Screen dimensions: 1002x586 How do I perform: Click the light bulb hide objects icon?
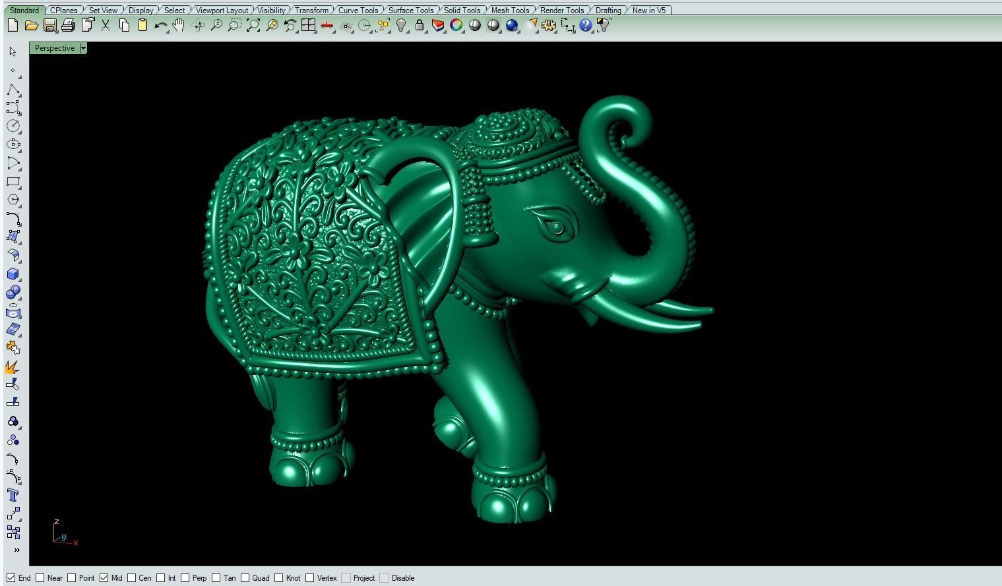400,26
